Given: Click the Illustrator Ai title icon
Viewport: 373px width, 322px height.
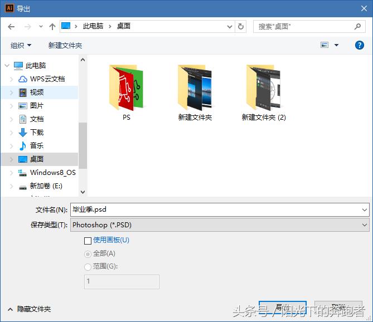Looking at the screenshot, I should click(x=9, y=8).
